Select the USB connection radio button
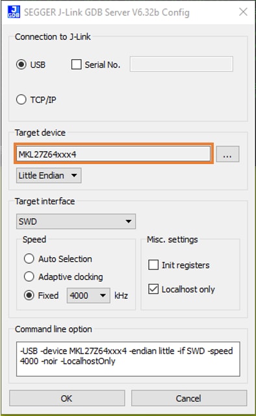This screenshot has width=256, height=416. 21,64
